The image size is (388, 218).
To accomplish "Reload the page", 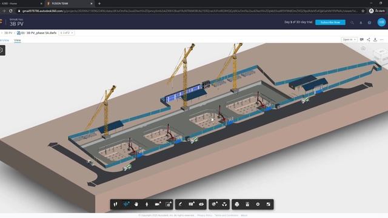I will [x=11, y=11].
